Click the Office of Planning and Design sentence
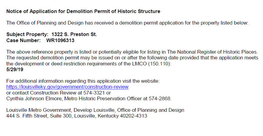The width and height of the screenshot is (263, 136). click(x=127, y=23)
